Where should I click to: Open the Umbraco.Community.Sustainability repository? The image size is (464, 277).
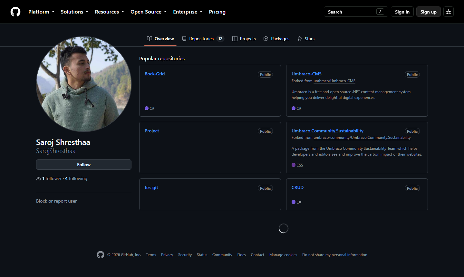click(x=327, y=131)
